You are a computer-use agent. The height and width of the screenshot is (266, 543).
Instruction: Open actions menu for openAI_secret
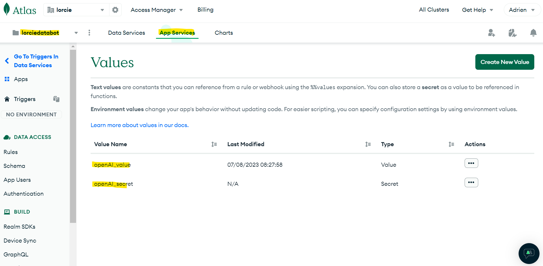tap(471, 182)
